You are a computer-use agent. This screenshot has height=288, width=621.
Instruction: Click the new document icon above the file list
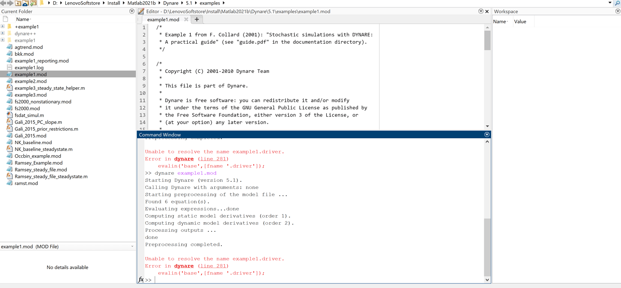5,18
